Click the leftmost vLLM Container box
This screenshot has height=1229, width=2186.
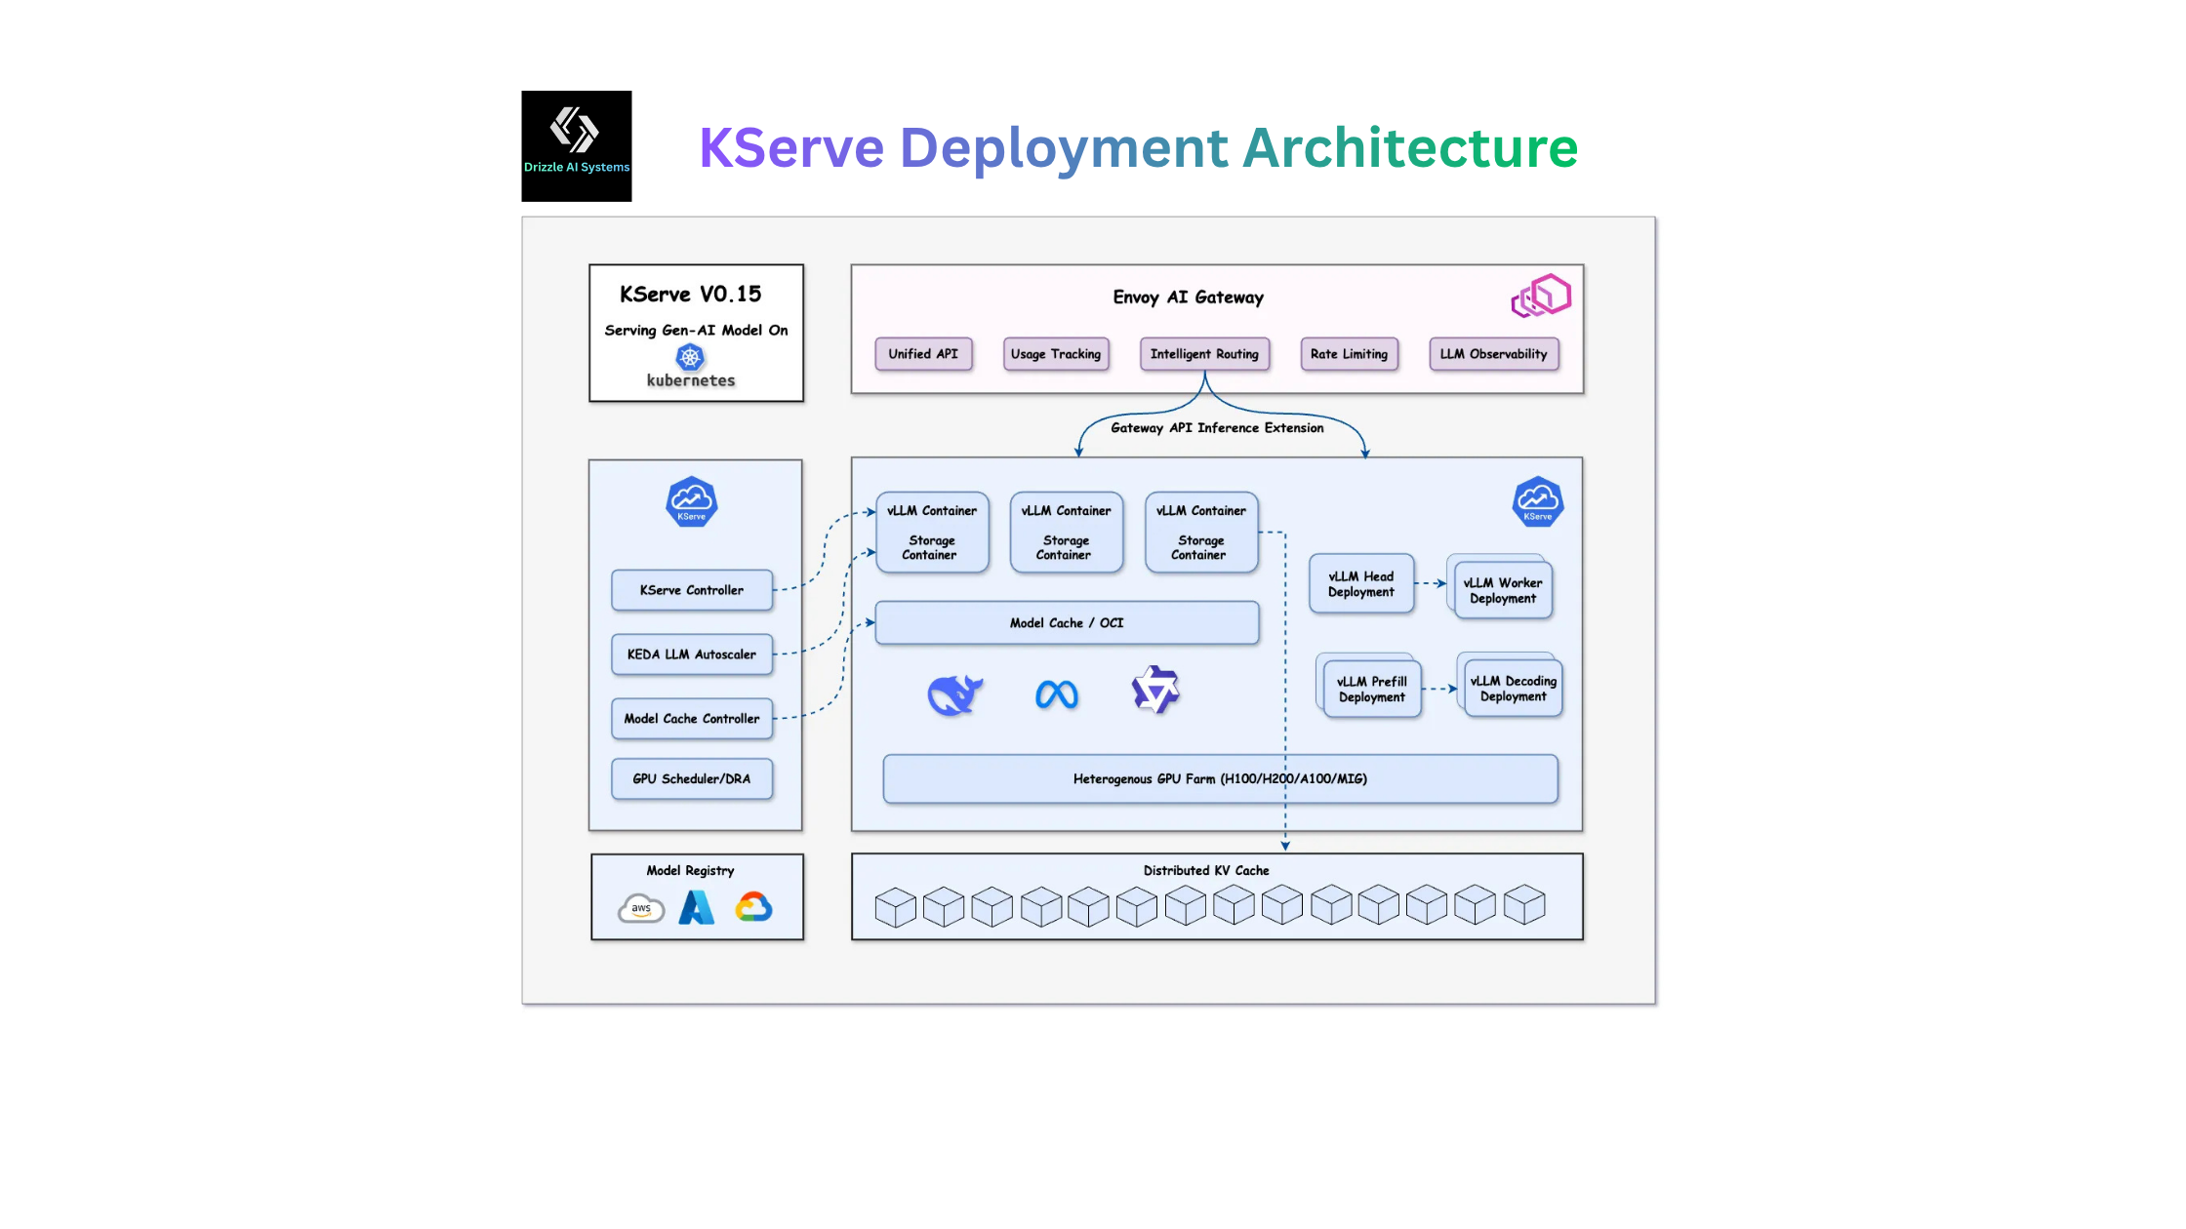[x=932, y=533]
